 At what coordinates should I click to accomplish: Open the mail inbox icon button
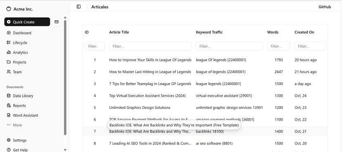(57, 22)
